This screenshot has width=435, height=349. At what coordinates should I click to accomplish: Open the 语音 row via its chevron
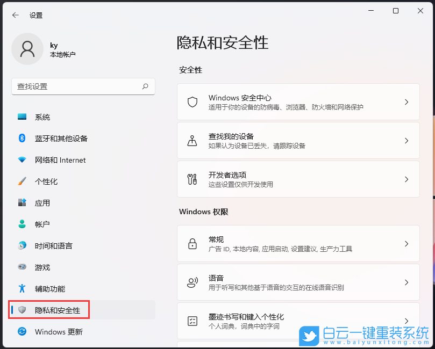[x=407, y=282]
